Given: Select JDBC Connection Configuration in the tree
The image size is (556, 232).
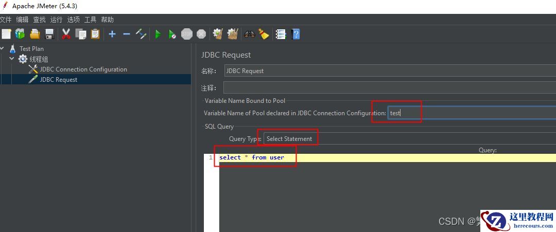Looking at the screenshot, I should pyautogui.click(x=83, y=69).
